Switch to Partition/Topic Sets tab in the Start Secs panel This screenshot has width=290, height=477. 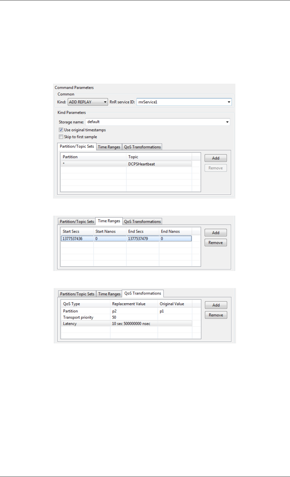pyautogui.click(x=77, y=222)
